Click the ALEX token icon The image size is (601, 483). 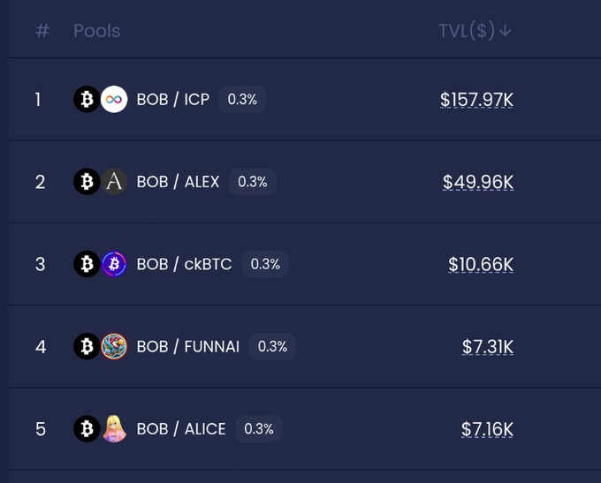click(x=114, y=182)
